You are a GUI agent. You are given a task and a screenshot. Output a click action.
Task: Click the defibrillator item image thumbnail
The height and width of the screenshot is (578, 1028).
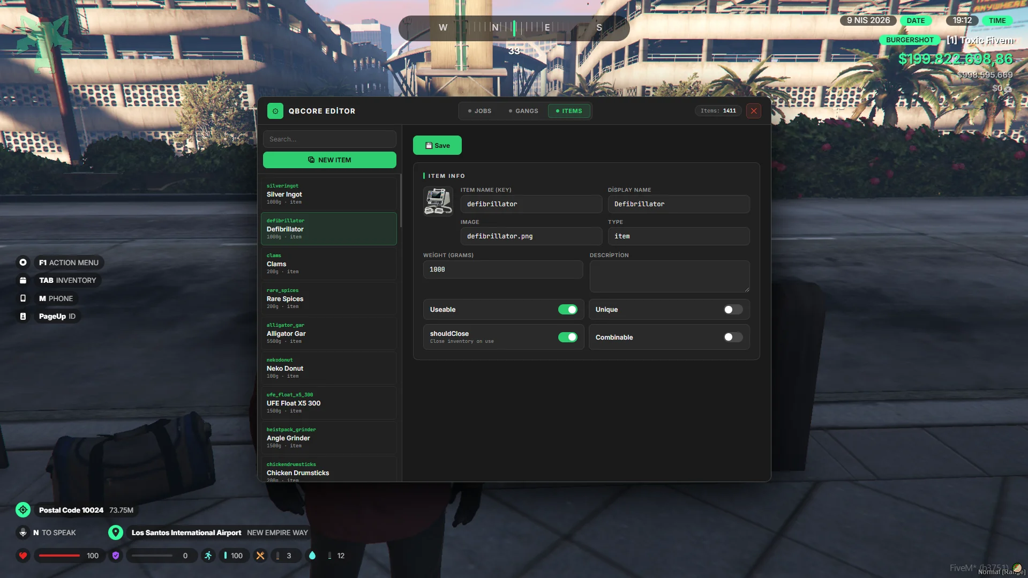pos(438,201)
